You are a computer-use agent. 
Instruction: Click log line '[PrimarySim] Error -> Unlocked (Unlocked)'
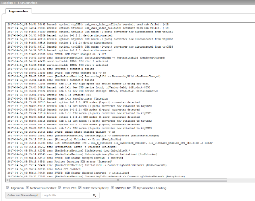point(62,147)
